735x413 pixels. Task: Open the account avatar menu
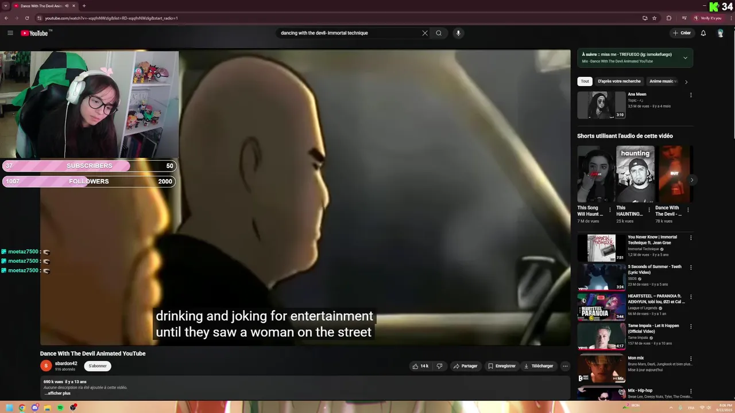tap(721, 33)
